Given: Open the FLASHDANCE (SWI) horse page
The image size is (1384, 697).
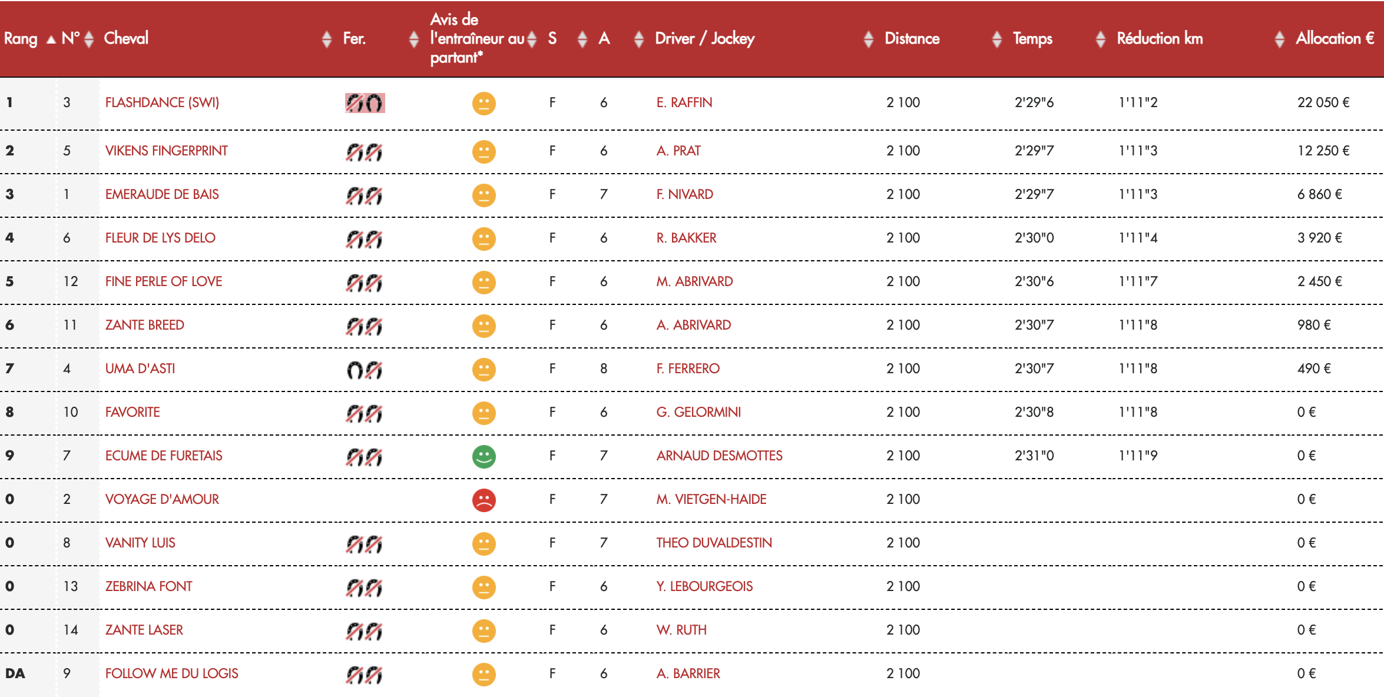Looking at the screenshot, I should (x=162, y=102).
